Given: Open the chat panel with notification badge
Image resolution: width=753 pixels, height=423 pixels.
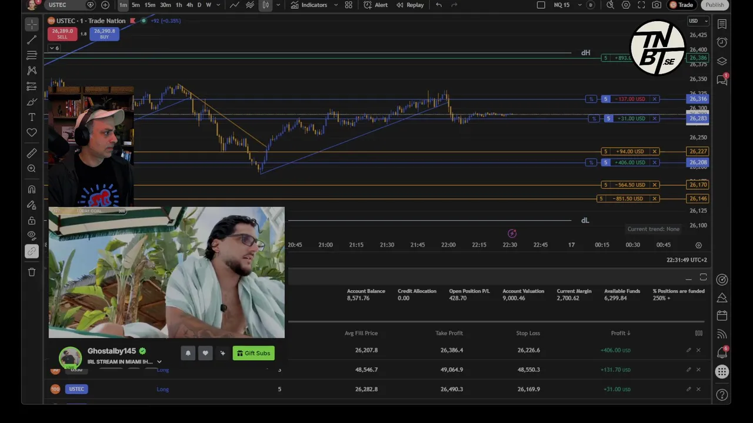Looking at the screenshot, I should tap(722, 80).
